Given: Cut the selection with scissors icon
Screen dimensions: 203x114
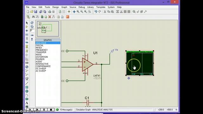Looking at the screenshot, I should point(105,12).
